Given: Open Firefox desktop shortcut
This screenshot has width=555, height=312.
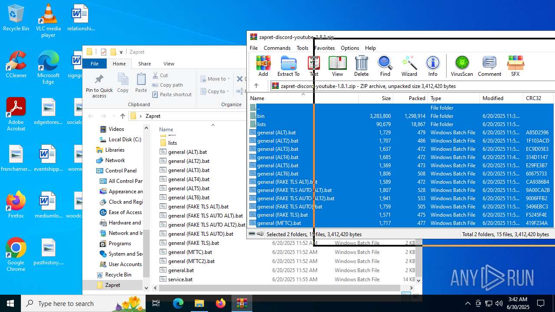Looking at the screenshot, I should coord(16,205).
